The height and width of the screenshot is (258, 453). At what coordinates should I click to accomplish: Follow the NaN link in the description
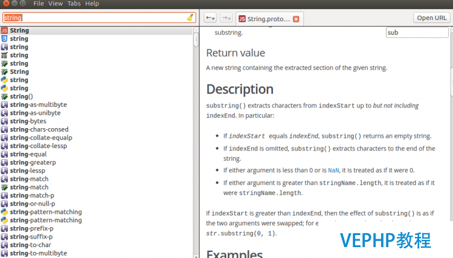[333, 170]
